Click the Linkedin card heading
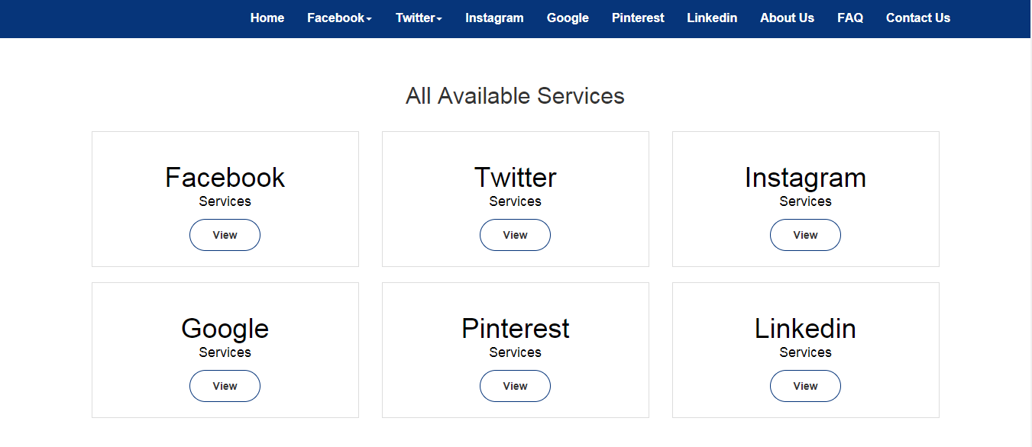 click(x=805, y=329)
